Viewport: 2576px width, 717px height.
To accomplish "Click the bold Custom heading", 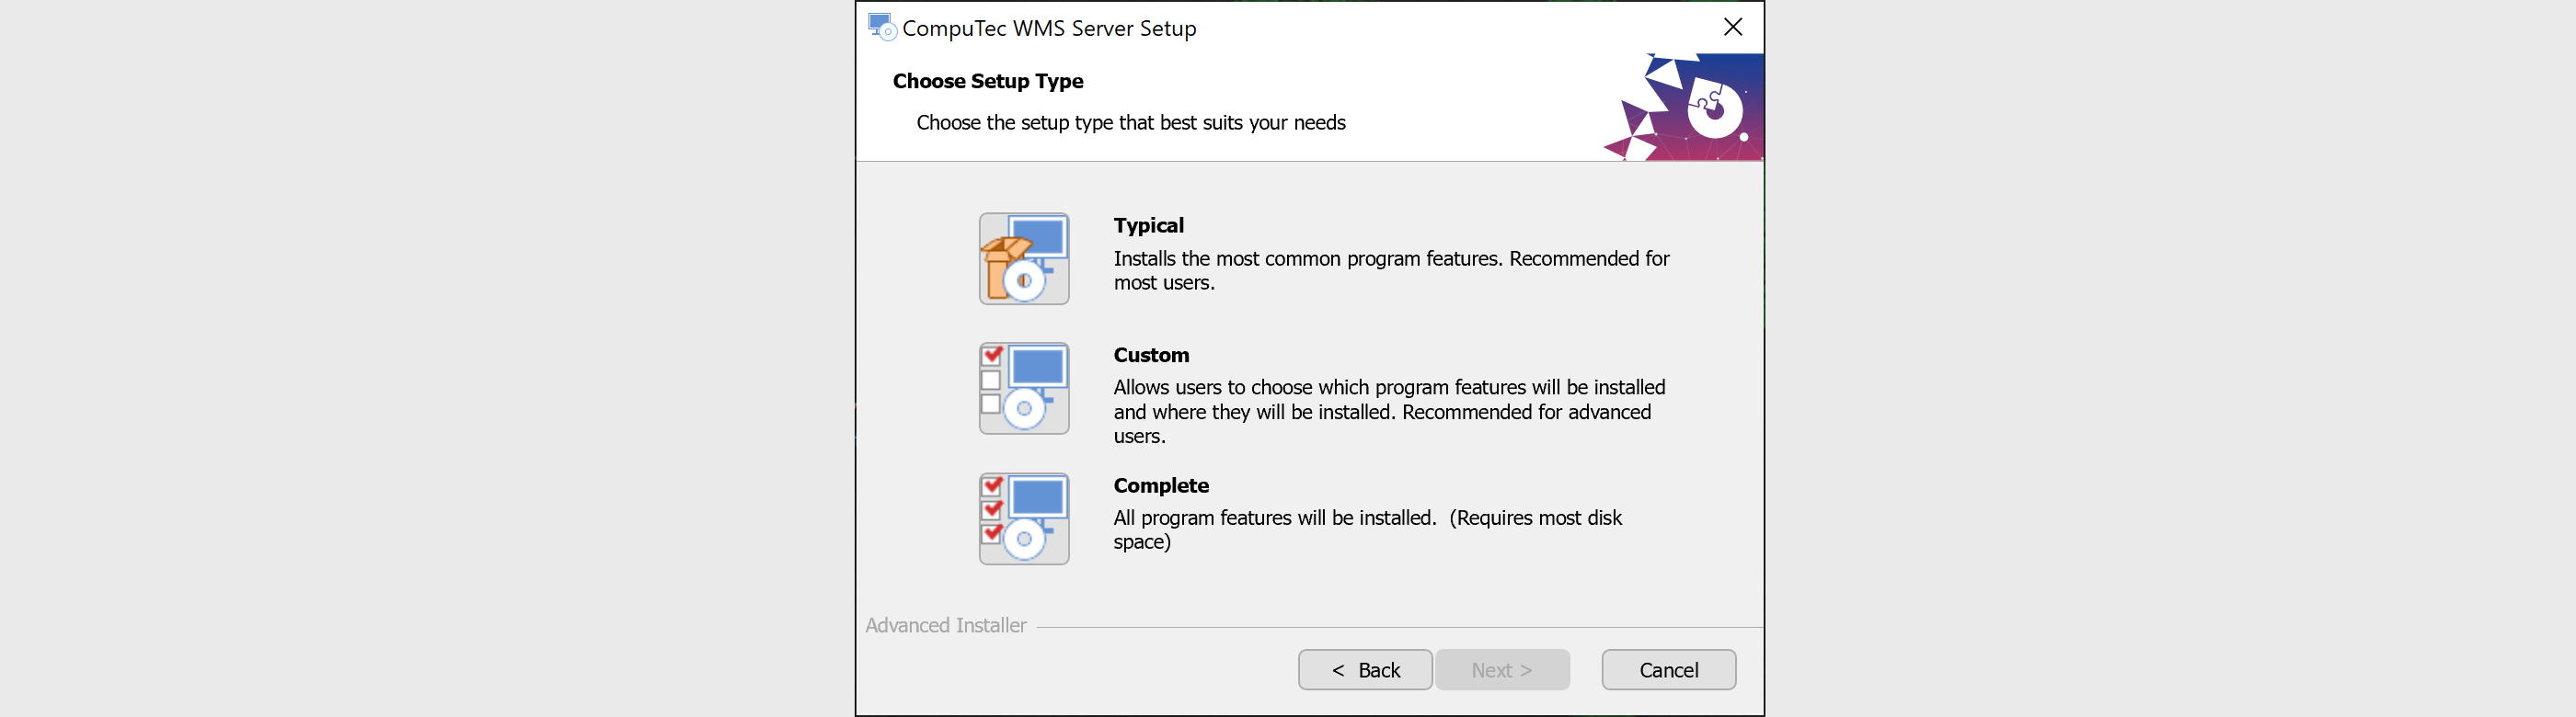I will [1151, 356].
